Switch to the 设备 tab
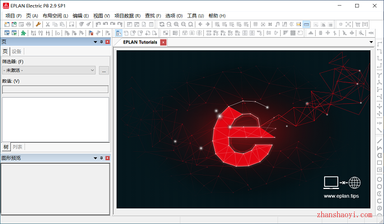The width and height of the screenshot is (384, 224). [16, 51]
